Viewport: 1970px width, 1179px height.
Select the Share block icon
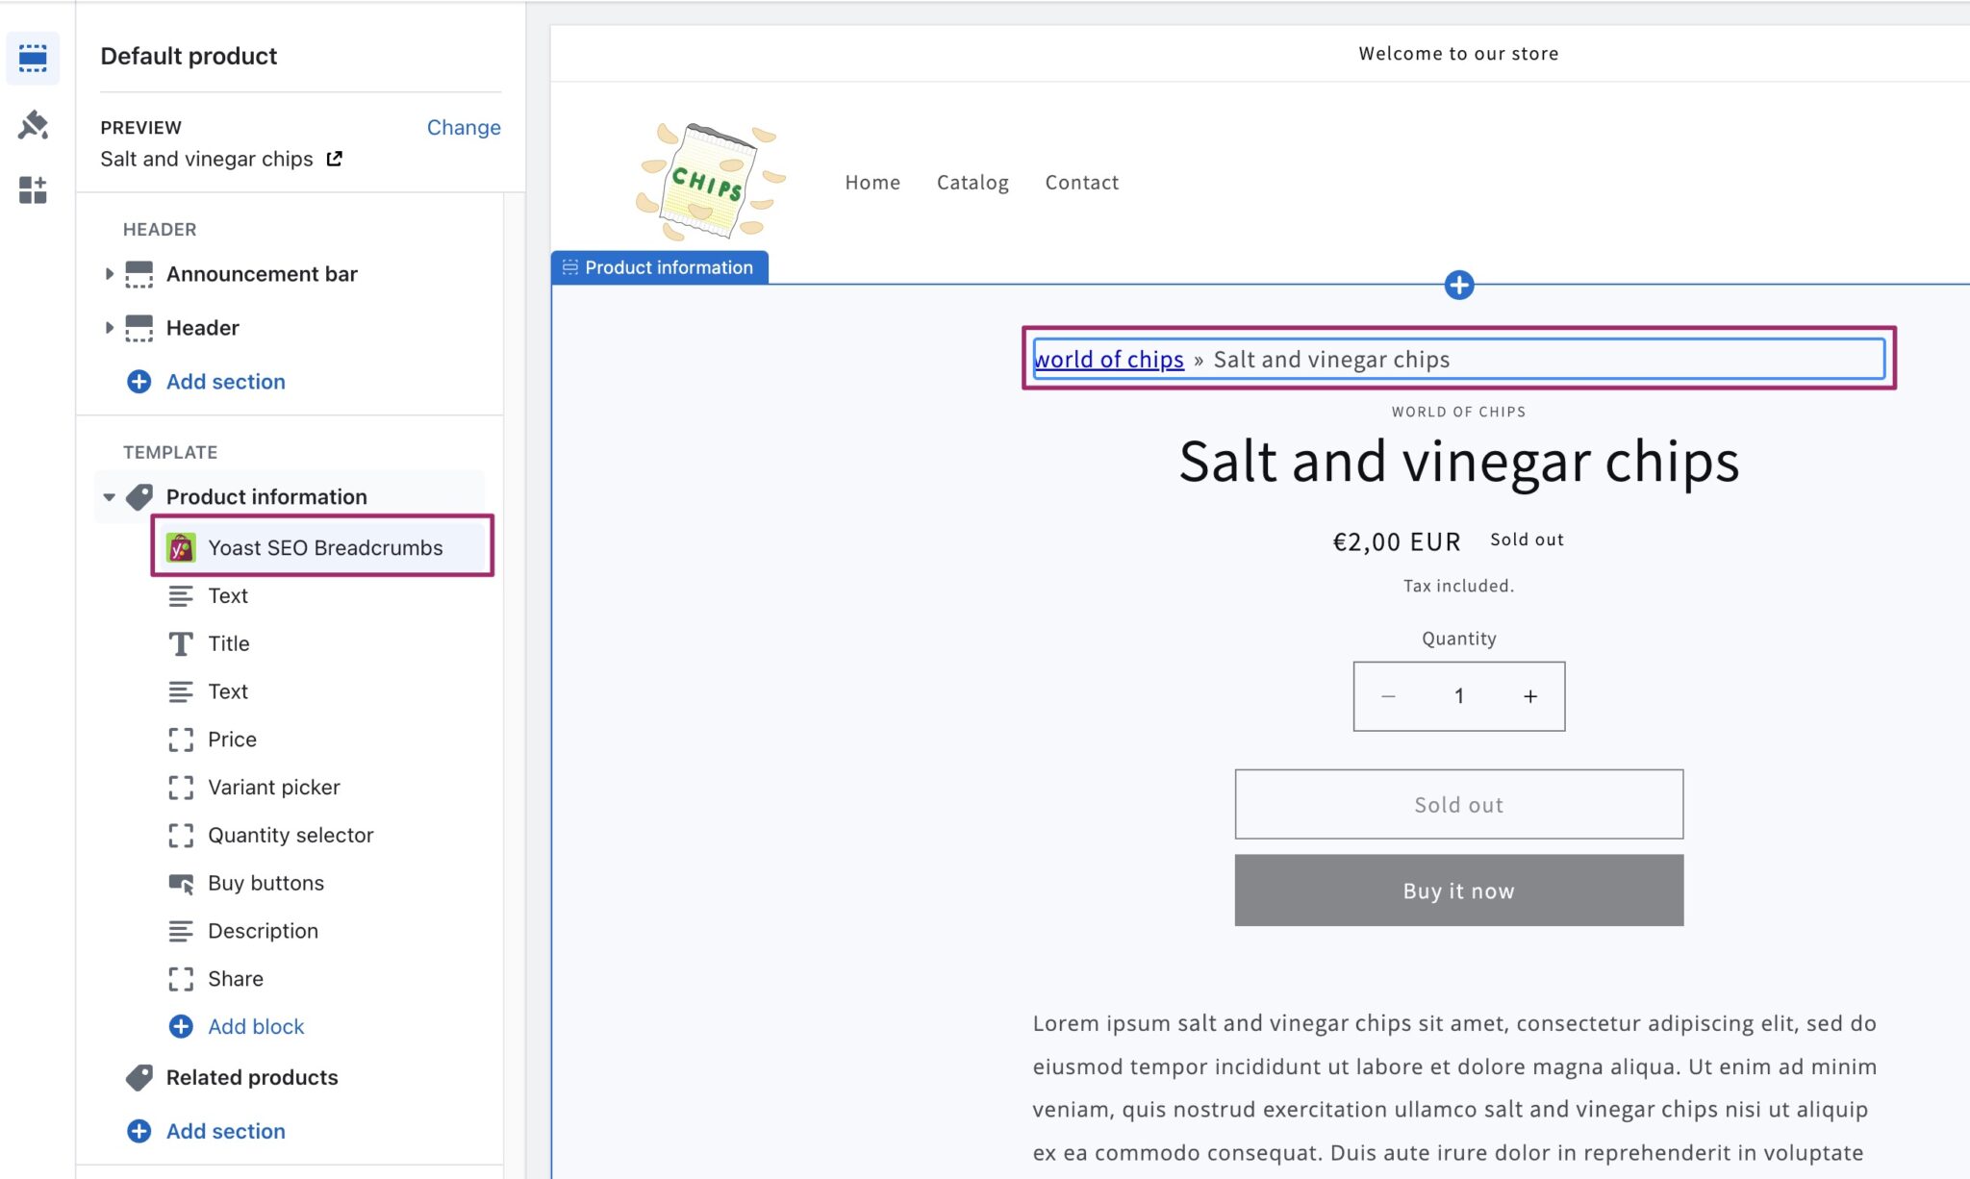(181, 979)
